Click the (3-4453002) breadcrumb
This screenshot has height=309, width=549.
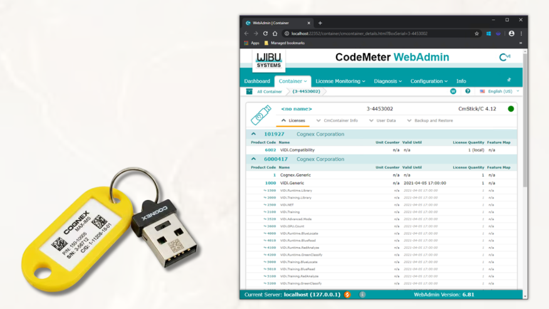[x=306, y=91]
